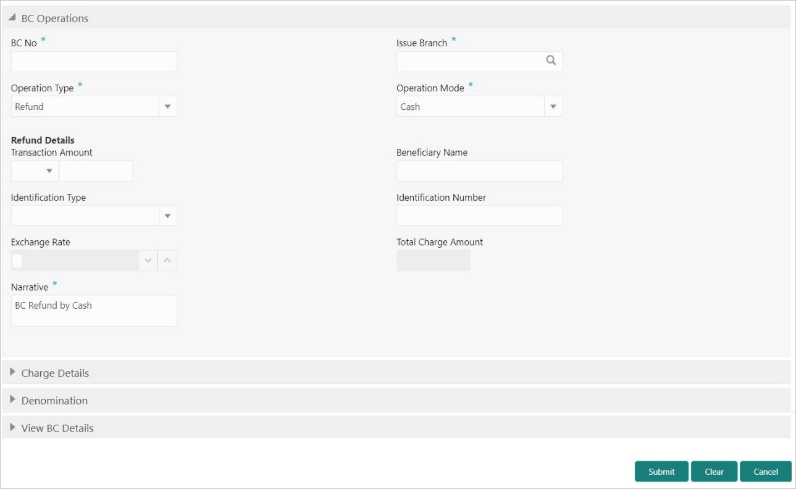The width and height of the screenshot is (796, 489).
Task: Click the Submit button
Action: coord(661,472)
